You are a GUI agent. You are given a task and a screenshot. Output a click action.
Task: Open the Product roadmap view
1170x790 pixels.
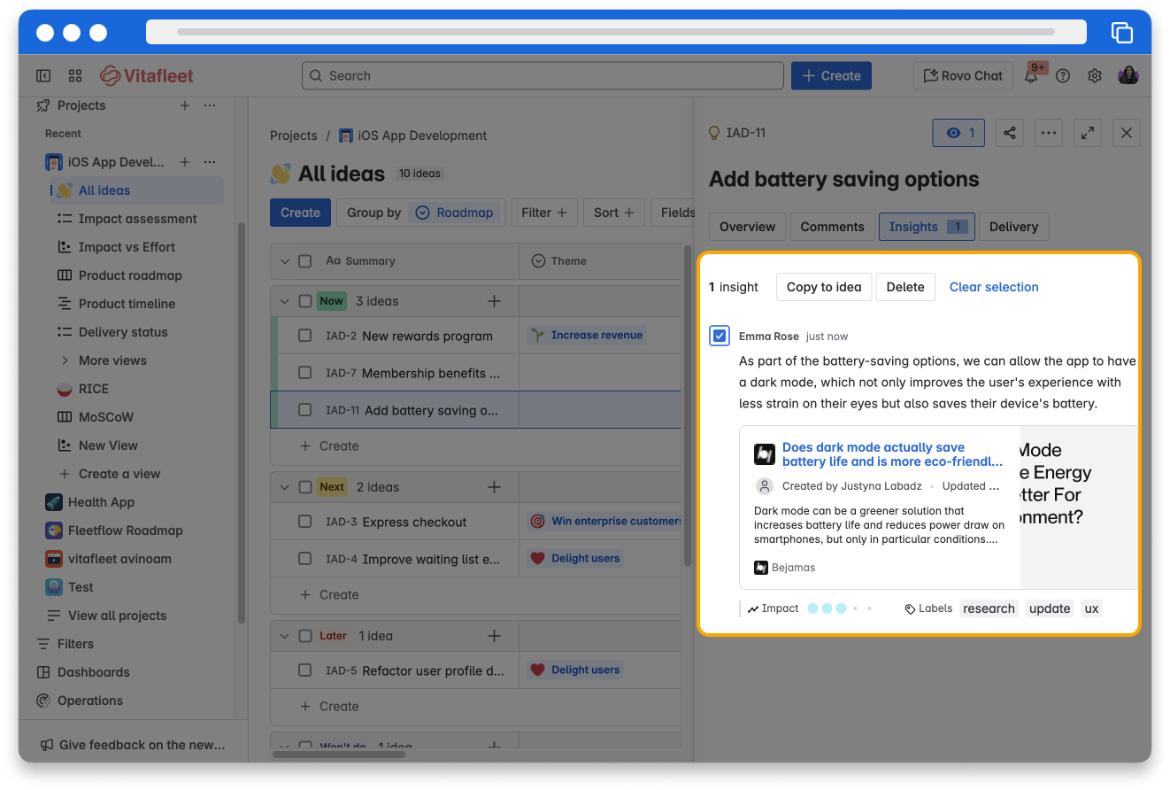[x=130, y=275]
